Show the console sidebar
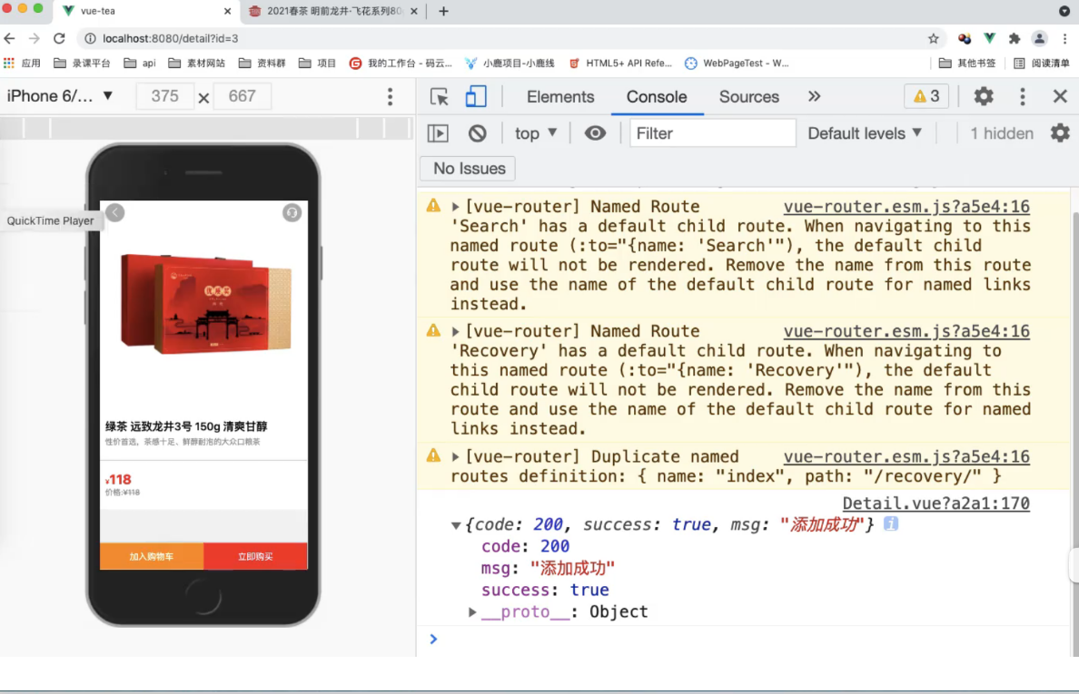The image size is (1079, 694). 438,133
